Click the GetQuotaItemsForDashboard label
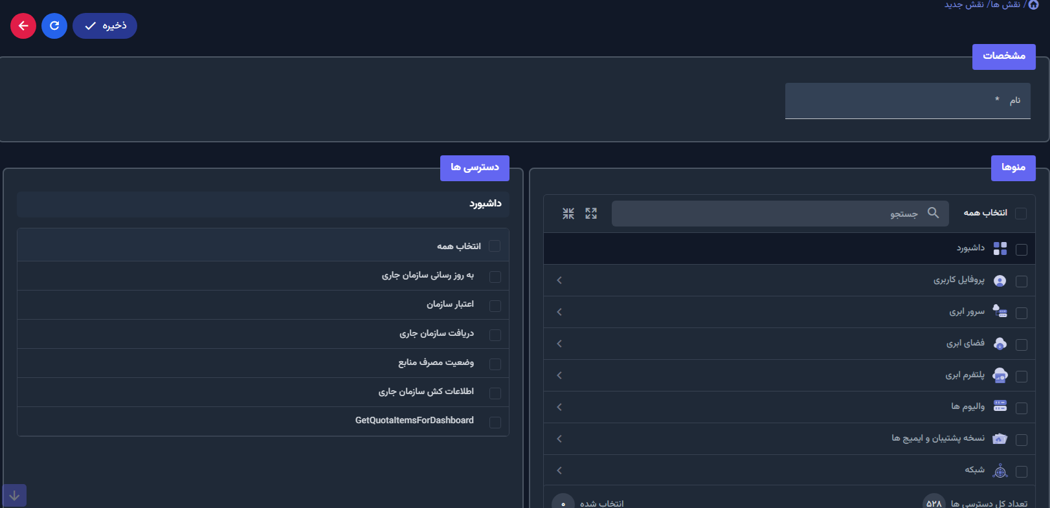The image size is (1050, 508). pos(414,421)
